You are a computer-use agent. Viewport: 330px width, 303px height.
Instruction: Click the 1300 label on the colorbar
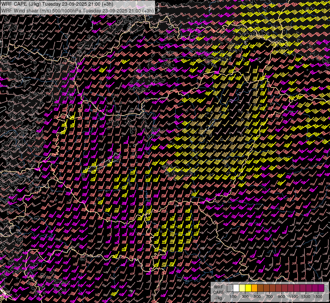306,297
